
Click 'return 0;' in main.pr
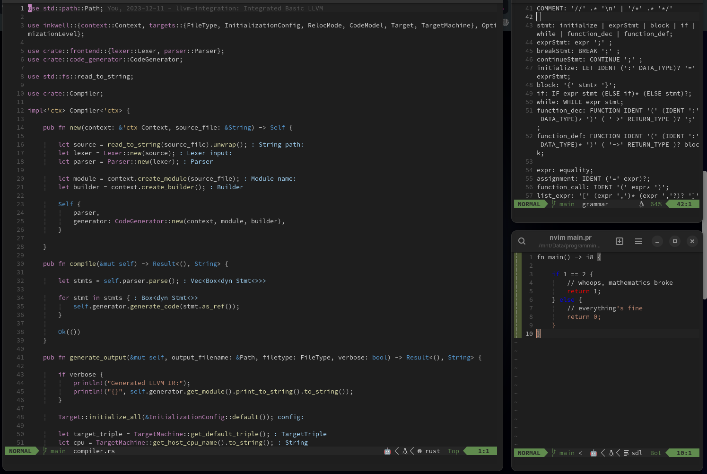click(x=584, y=317)
